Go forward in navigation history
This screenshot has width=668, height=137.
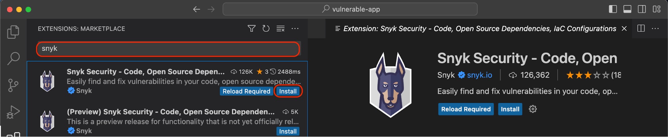click(x=211, y=9)
